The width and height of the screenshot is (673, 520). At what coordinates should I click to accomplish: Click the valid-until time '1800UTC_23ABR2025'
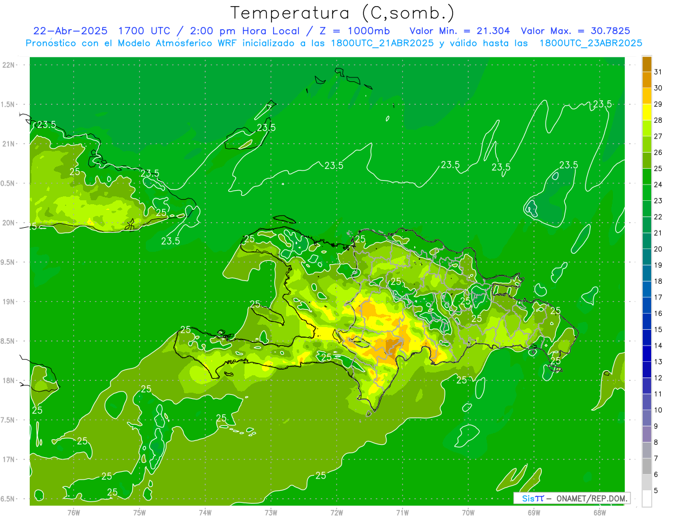pos(591,43)
